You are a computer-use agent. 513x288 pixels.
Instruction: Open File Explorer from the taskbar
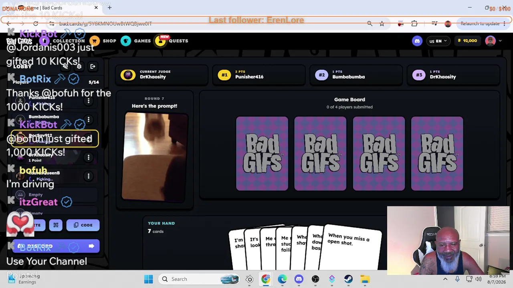(365, 279)
